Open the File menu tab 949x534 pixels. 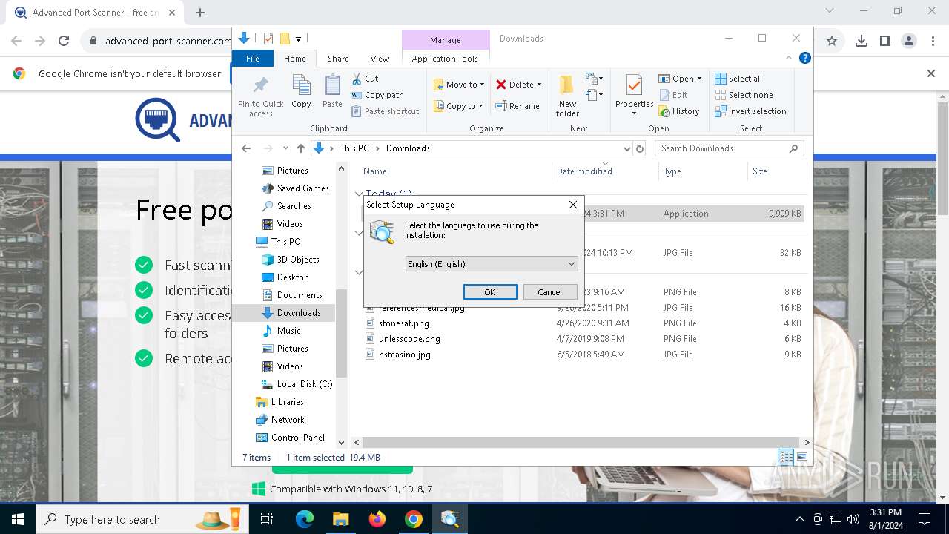253,59
